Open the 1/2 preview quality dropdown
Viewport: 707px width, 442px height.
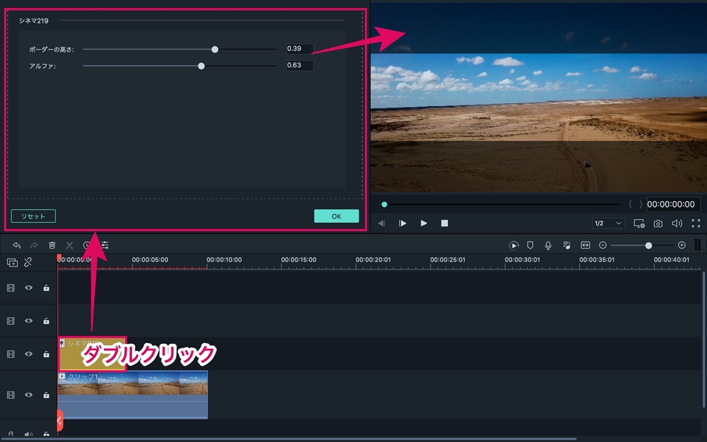[609, 223]
